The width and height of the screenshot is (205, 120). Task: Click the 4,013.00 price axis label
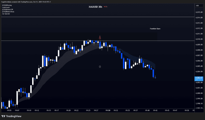point(199,23)
